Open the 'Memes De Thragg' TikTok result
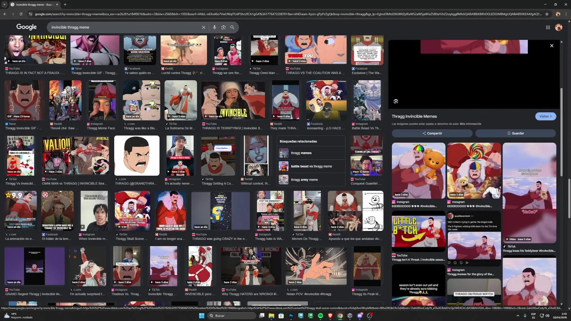Screen dimensions: 571x321 pyautogui.click(x=307, y=211)
